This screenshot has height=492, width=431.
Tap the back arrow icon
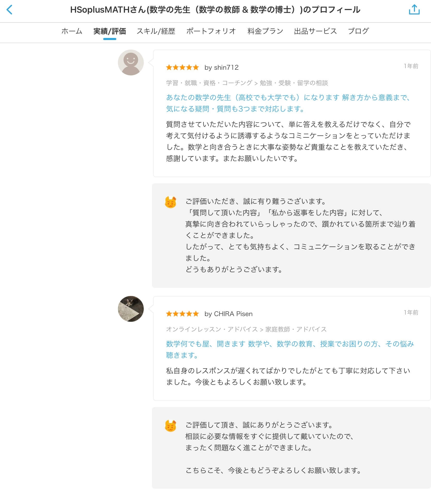tap(9, 10)
